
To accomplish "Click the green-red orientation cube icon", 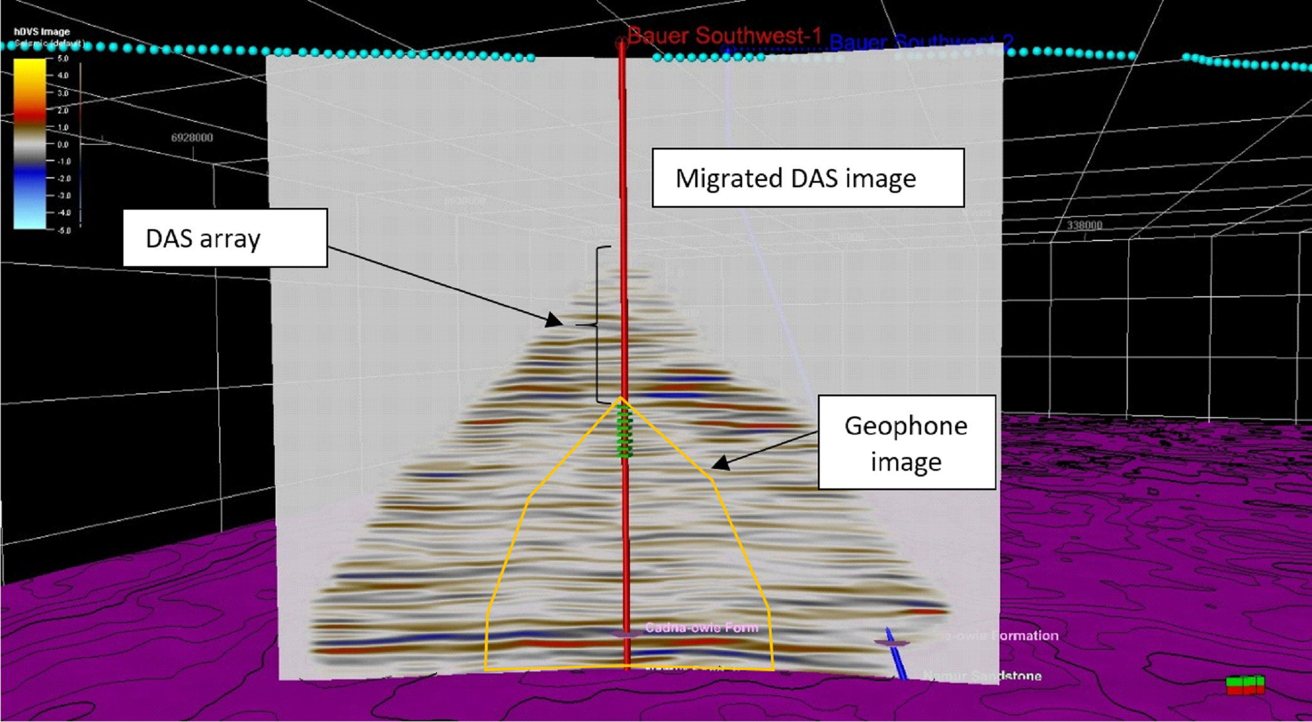I will [1245, 685].
